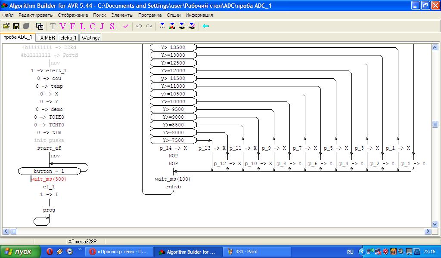The width and height of the screenshot is (441, 258).
Task: Select the 'button = 1' condition block
Action: point(49,171)
